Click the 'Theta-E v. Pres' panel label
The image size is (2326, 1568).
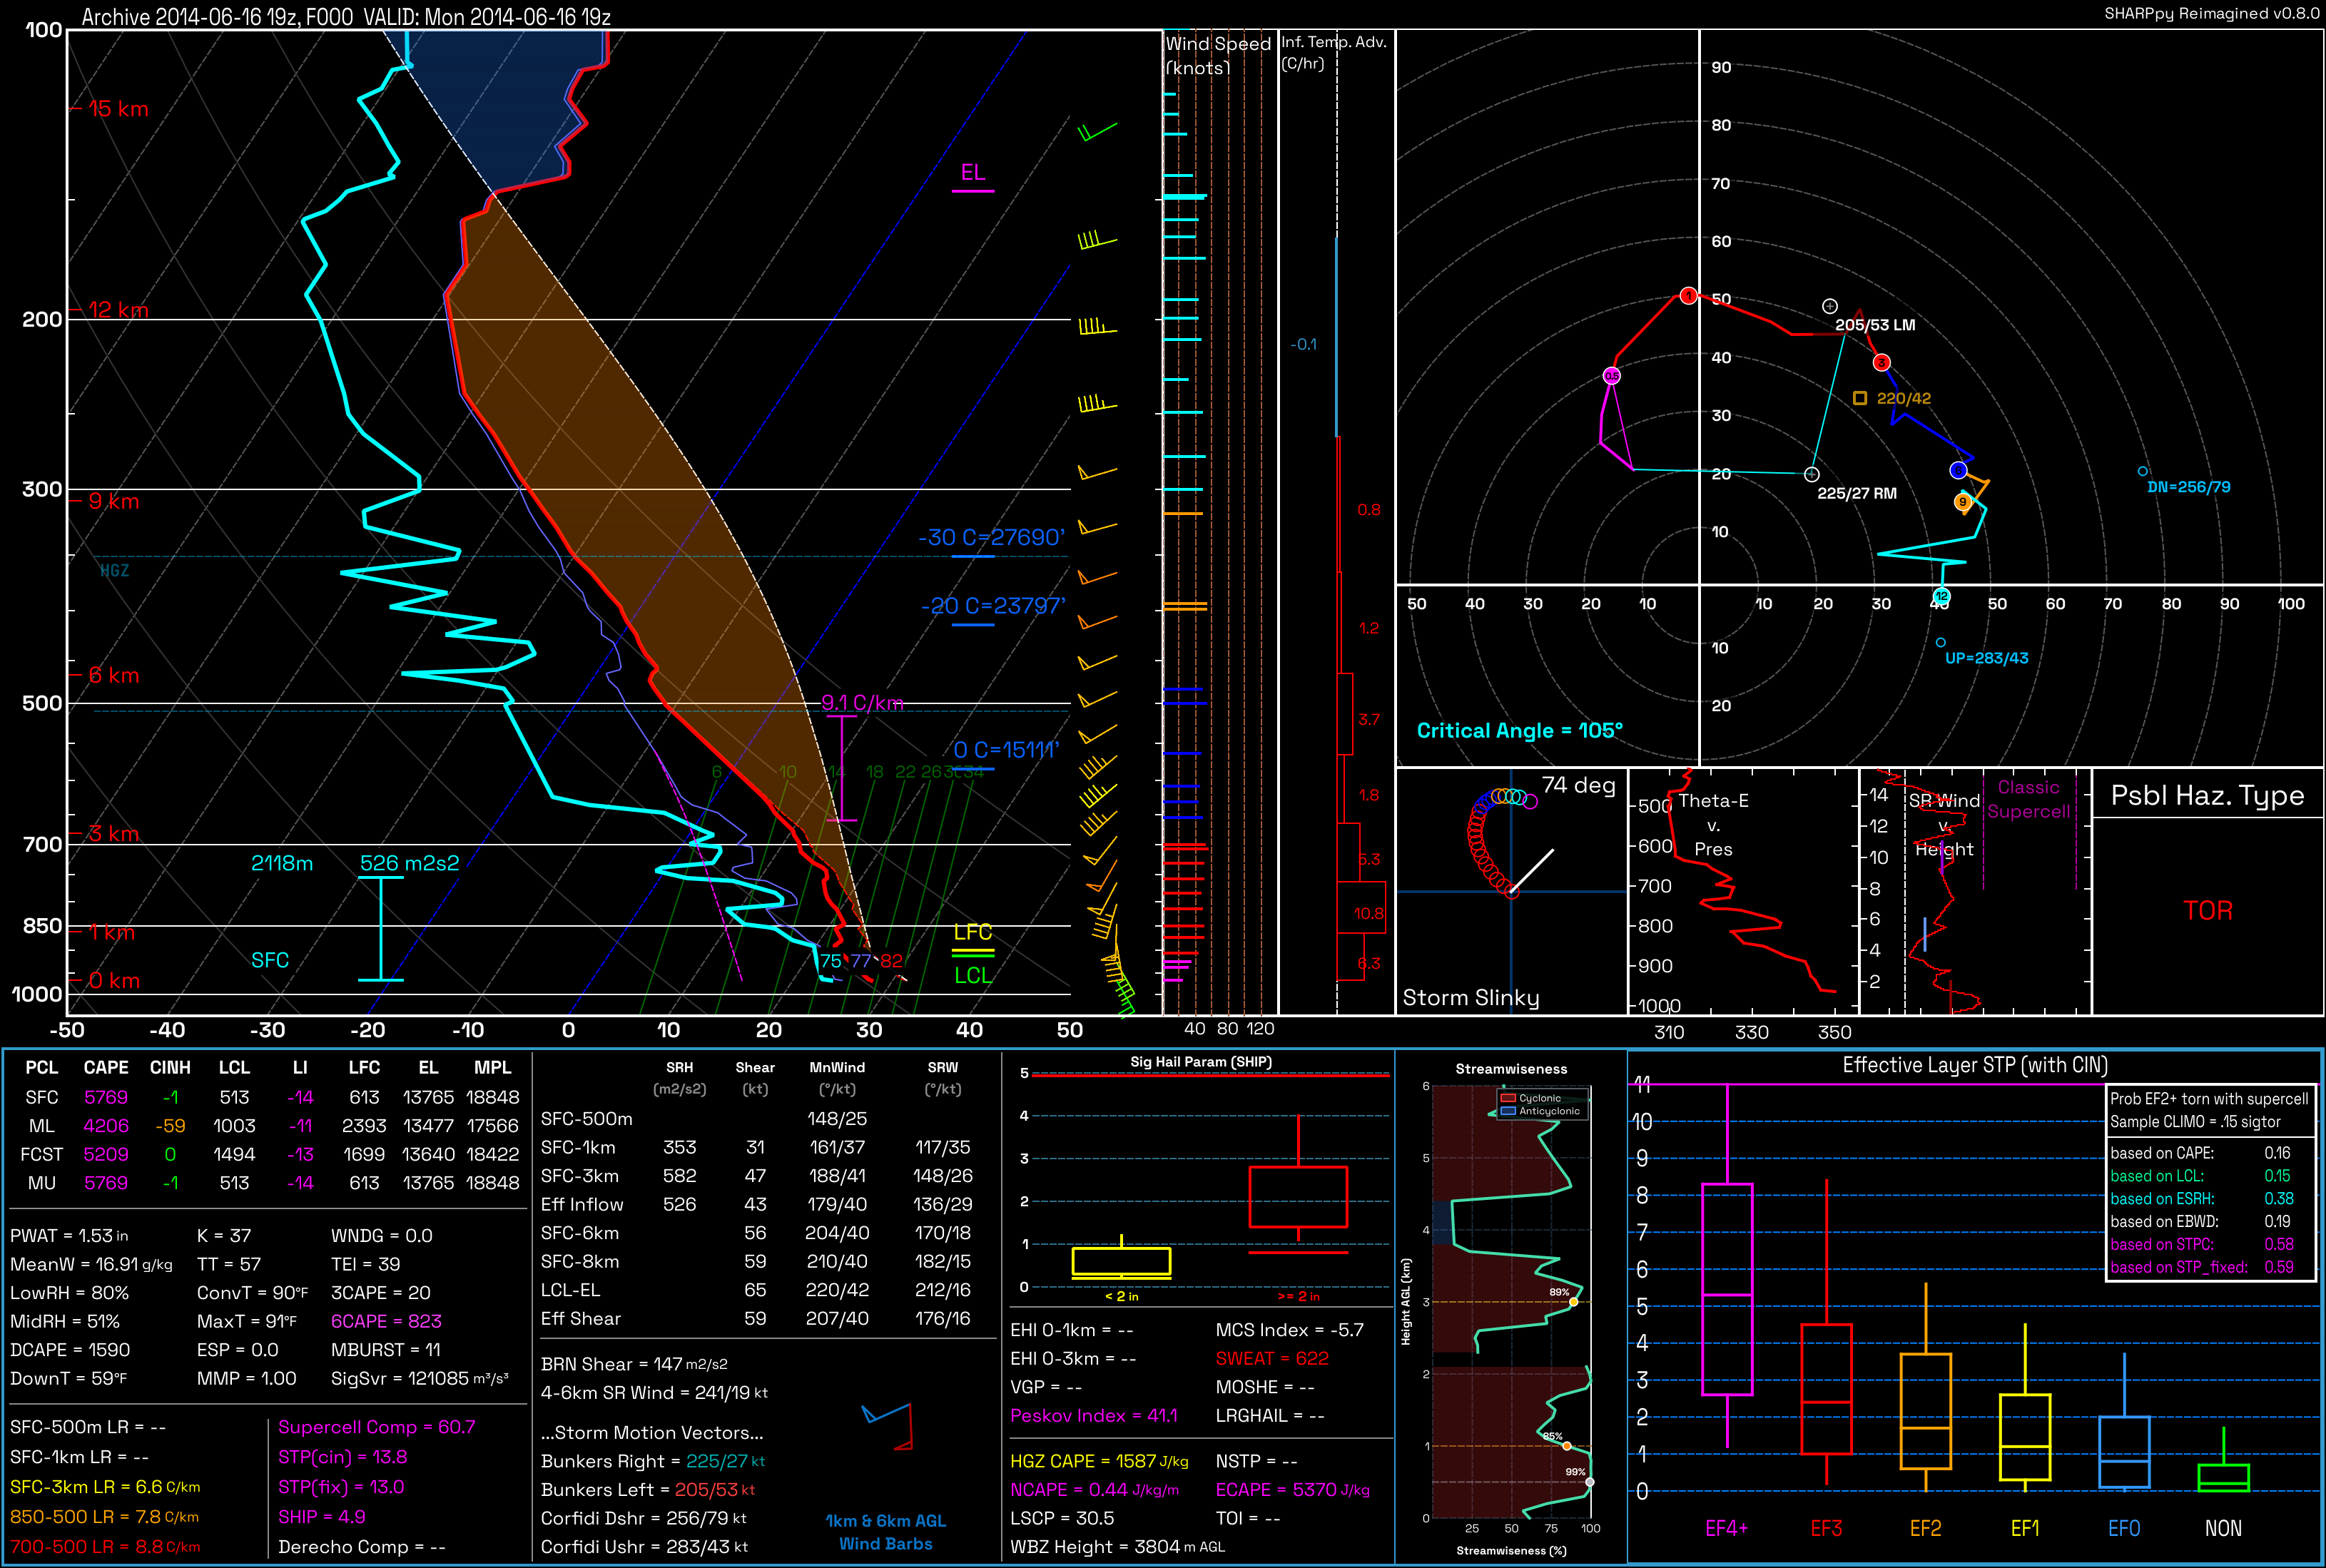pyautogui.click(x=1713, y=824)
